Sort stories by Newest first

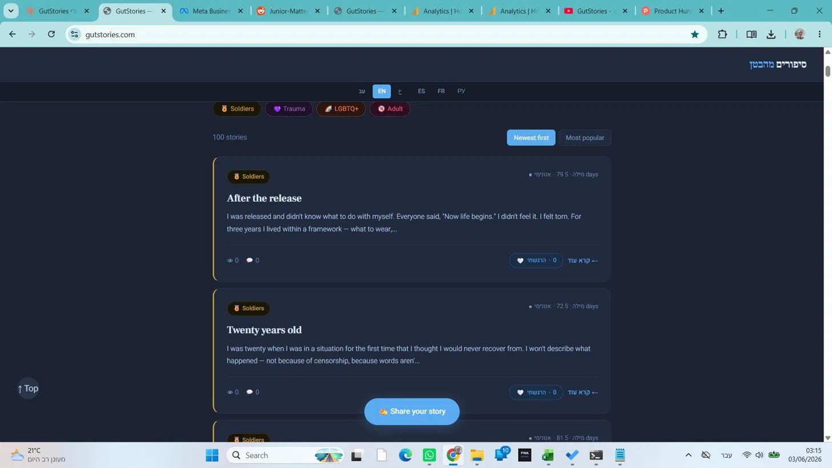tap(531, 138)
